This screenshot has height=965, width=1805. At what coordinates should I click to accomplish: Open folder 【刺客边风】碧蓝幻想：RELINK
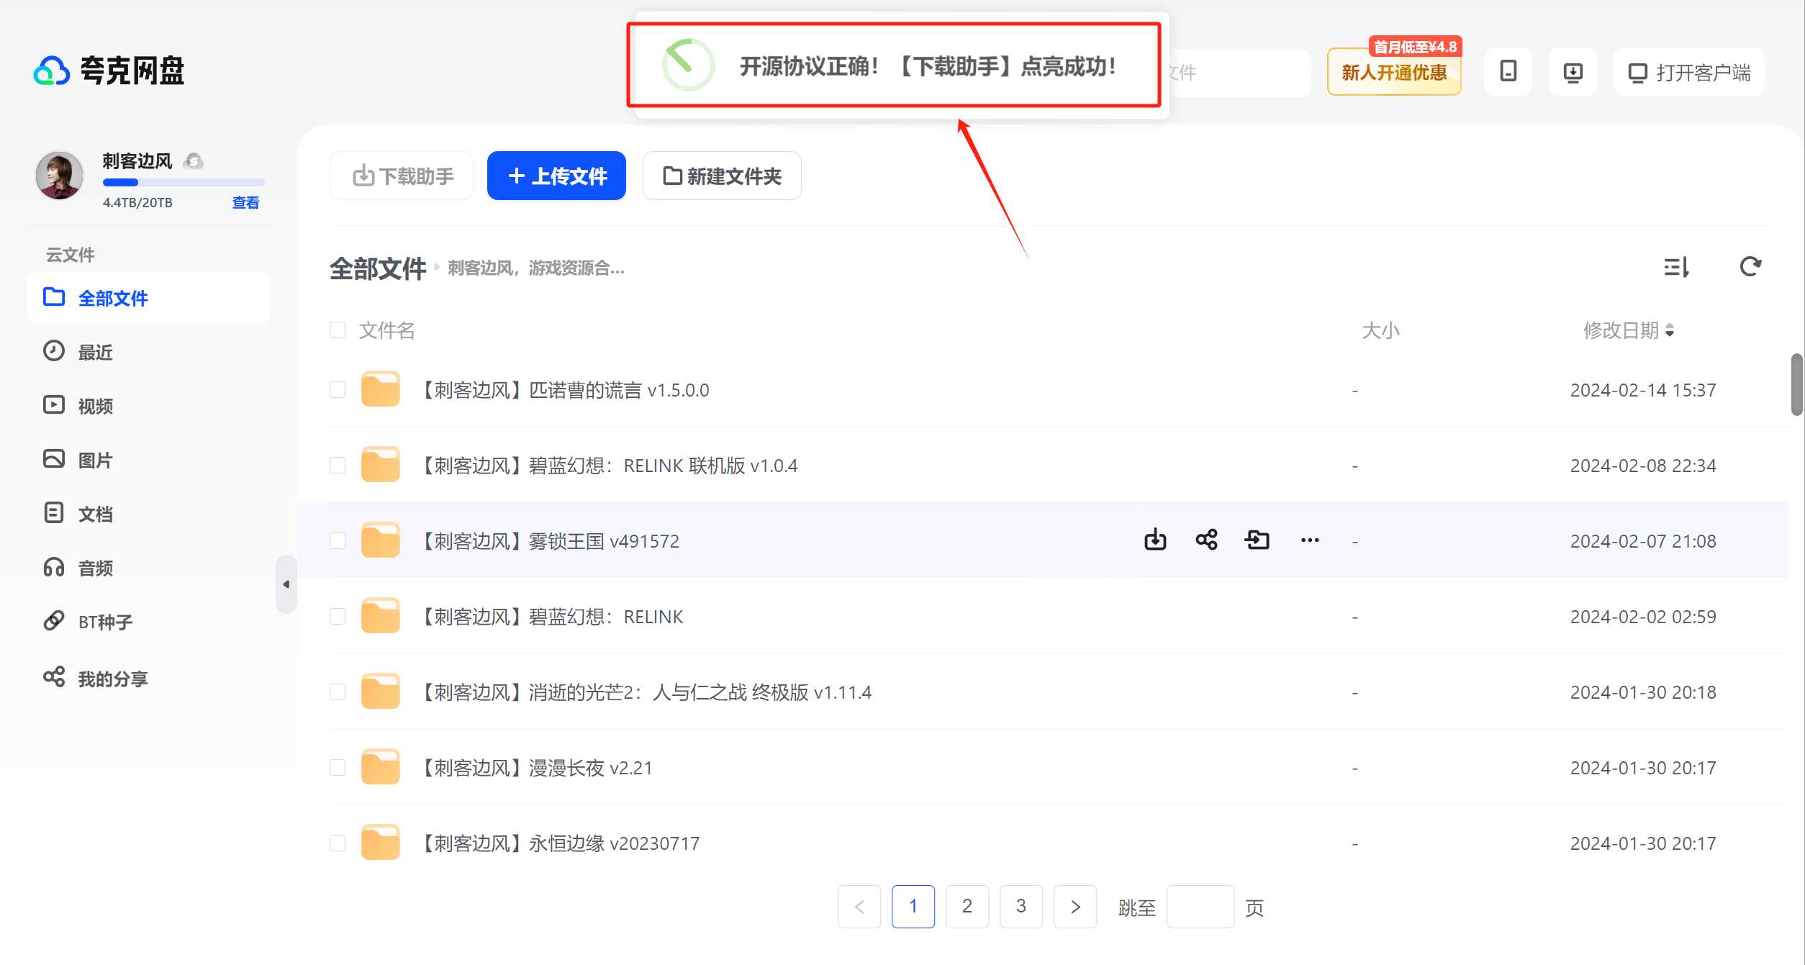[551, 617]
